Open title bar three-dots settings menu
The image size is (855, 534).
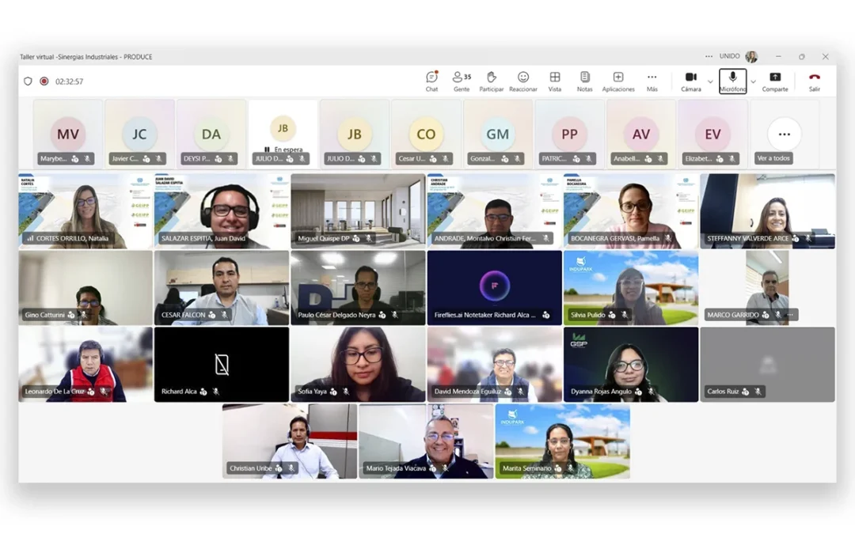coord(709,56)
